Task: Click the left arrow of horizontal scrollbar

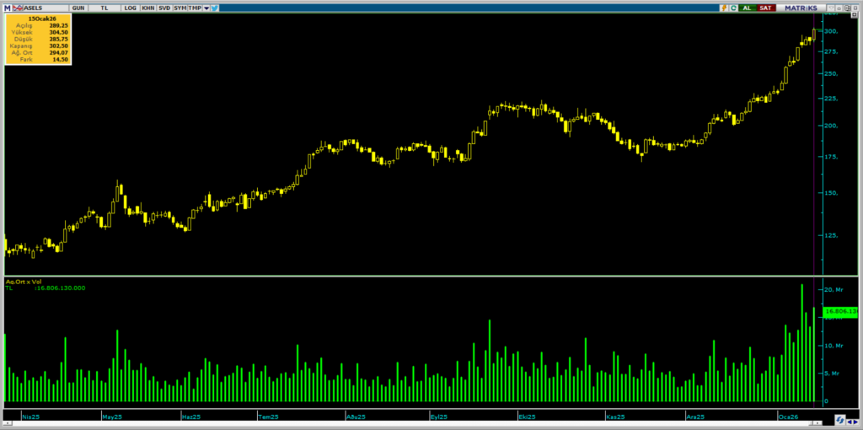Action: 7,423
